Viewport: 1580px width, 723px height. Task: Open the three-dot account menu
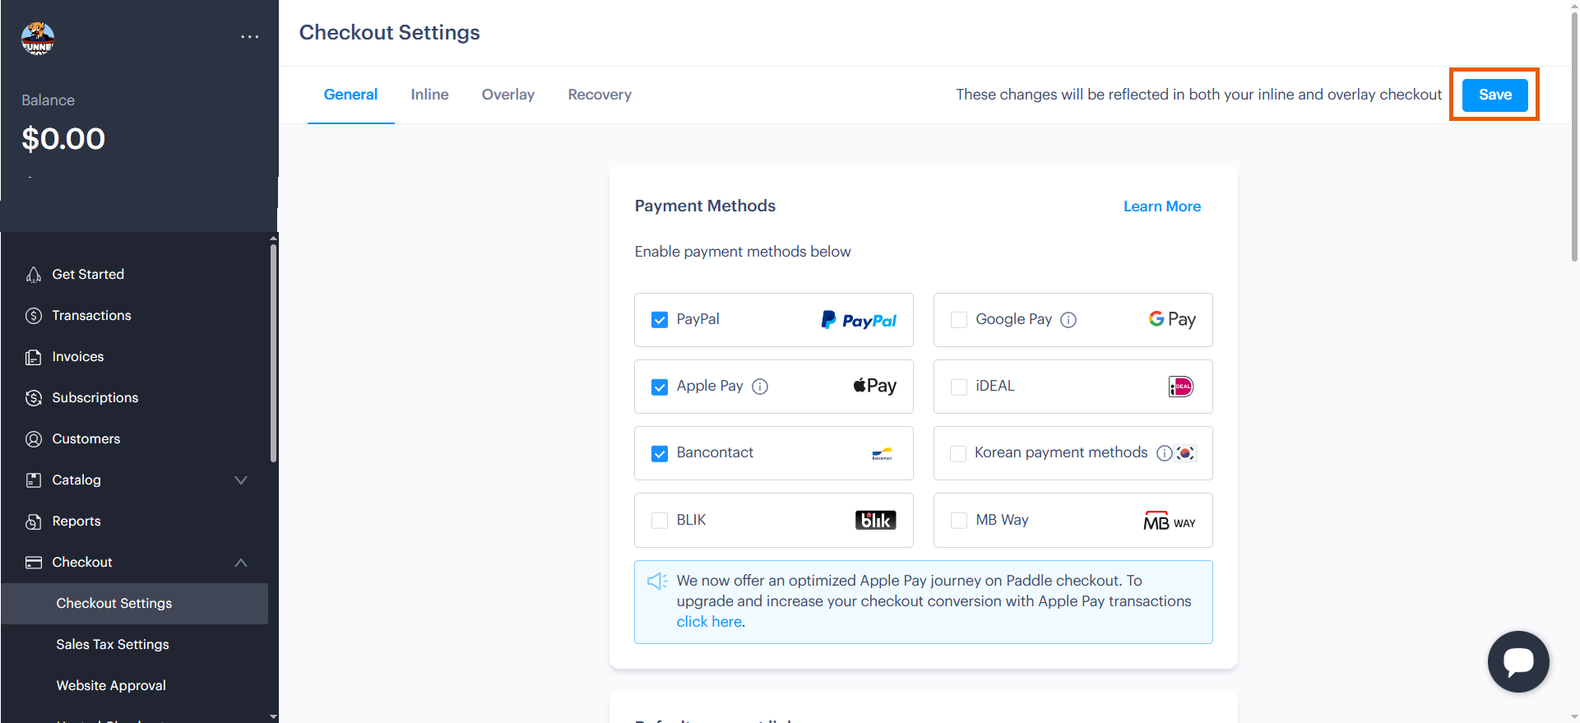pos(250,37)
